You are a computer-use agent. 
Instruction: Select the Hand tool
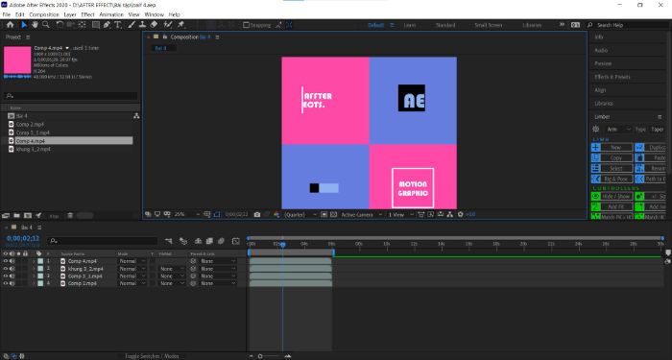[x=35, y=25]
